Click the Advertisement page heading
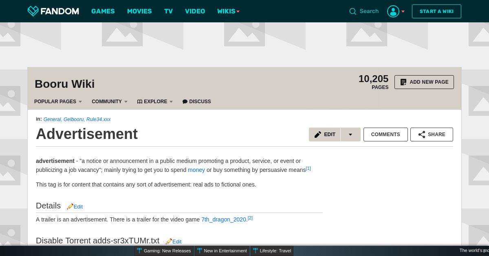The width and height of the screenshot is (489, 256). (87, 134)
